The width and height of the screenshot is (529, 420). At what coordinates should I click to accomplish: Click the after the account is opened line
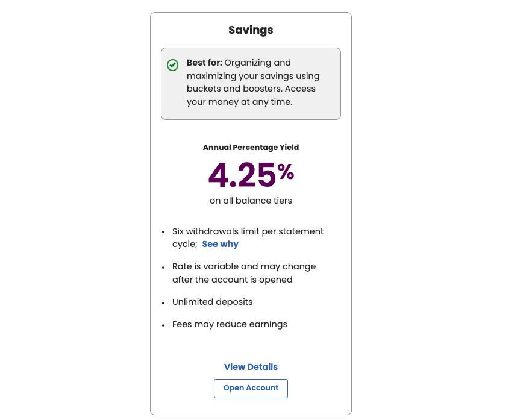[232, 280]
